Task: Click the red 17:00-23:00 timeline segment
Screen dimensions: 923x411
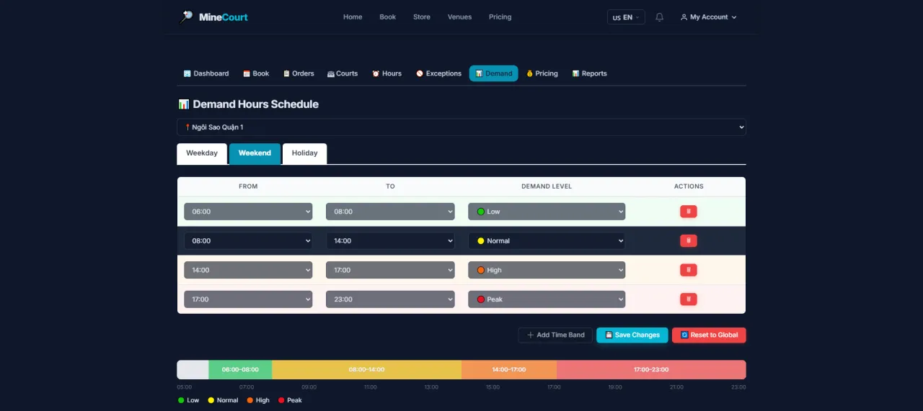Action: click(x=651, y=369)
